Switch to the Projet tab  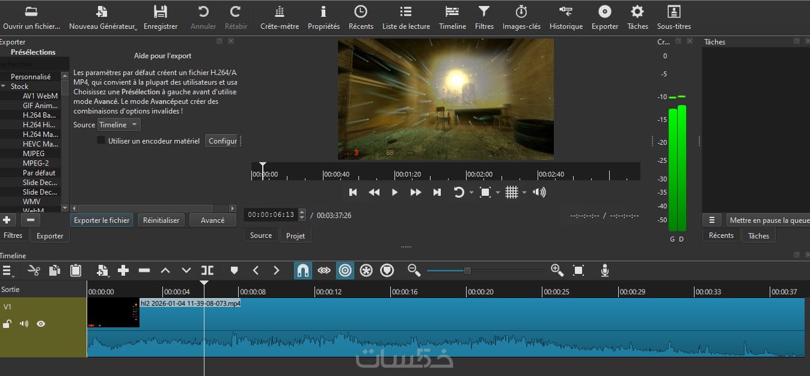[x=295, y=235]
